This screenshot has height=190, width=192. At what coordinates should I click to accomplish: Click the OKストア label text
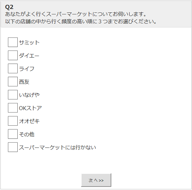30,108
